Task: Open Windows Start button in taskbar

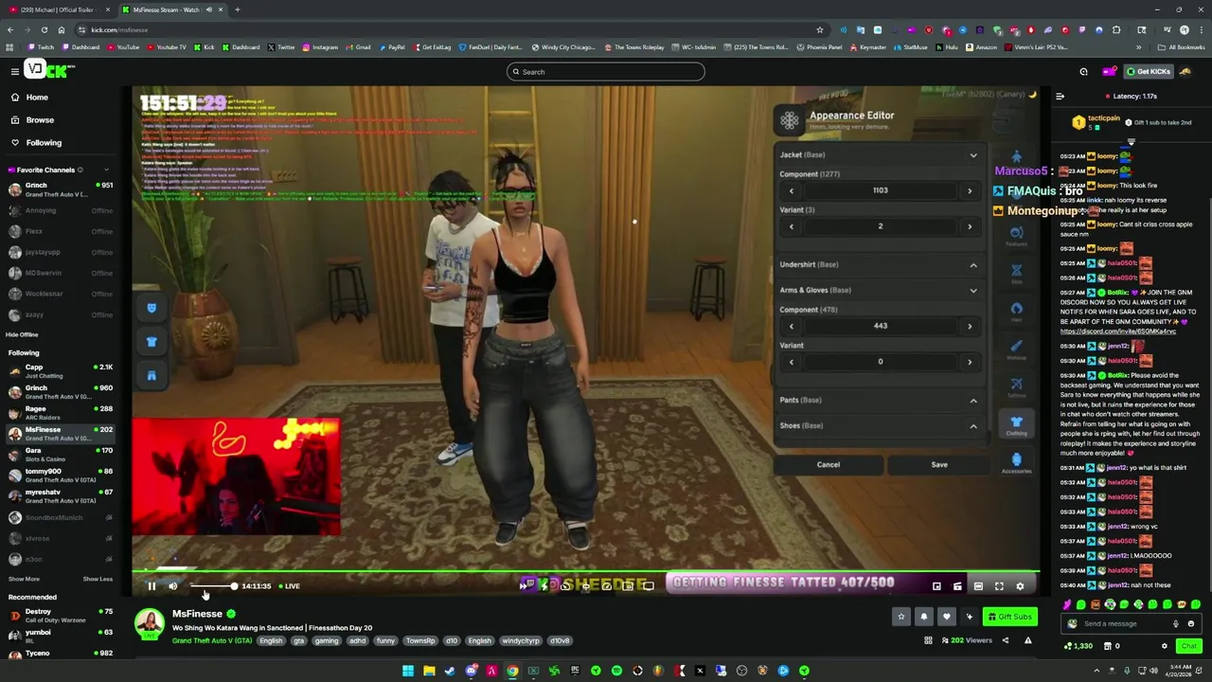Action: pos(408,671)
